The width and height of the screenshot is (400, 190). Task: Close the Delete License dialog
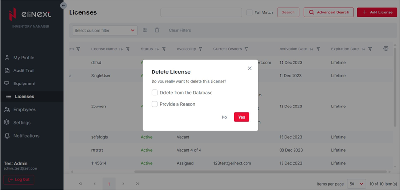click(x=250, y=68)
